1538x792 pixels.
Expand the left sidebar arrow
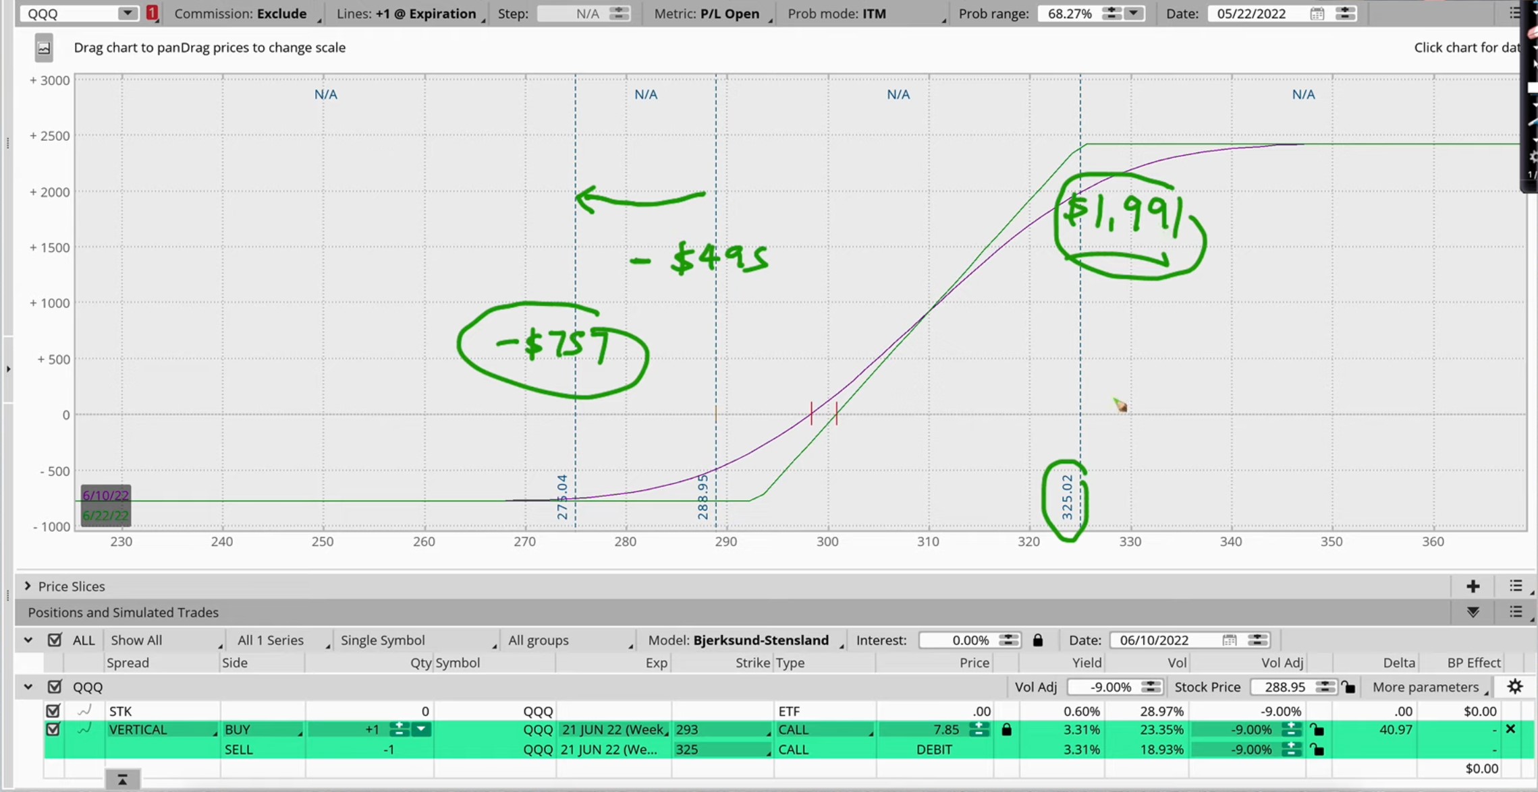pos(8,369)
